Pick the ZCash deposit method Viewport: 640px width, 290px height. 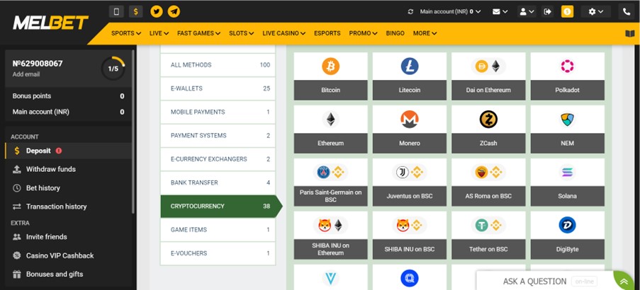click(x=488, y=120)
